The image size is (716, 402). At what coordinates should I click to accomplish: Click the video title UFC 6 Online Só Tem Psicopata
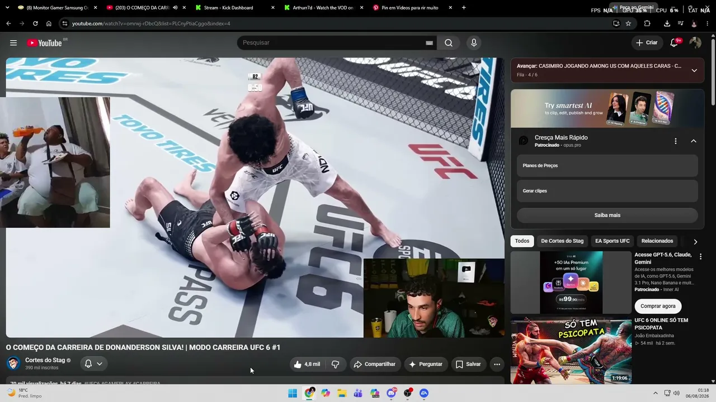[661, 324]
